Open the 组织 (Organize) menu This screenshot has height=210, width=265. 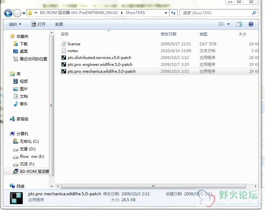click(x=15, y=24)
